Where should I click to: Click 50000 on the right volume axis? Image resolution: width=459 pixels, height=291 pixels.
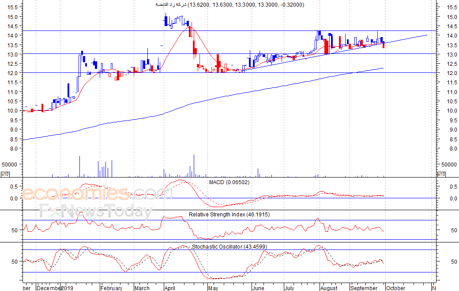[449, 165]
